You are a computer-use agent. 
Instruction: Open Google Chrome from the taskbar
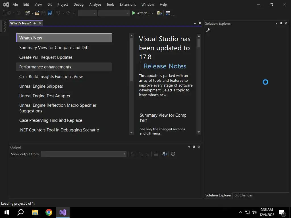coord(49,212)
